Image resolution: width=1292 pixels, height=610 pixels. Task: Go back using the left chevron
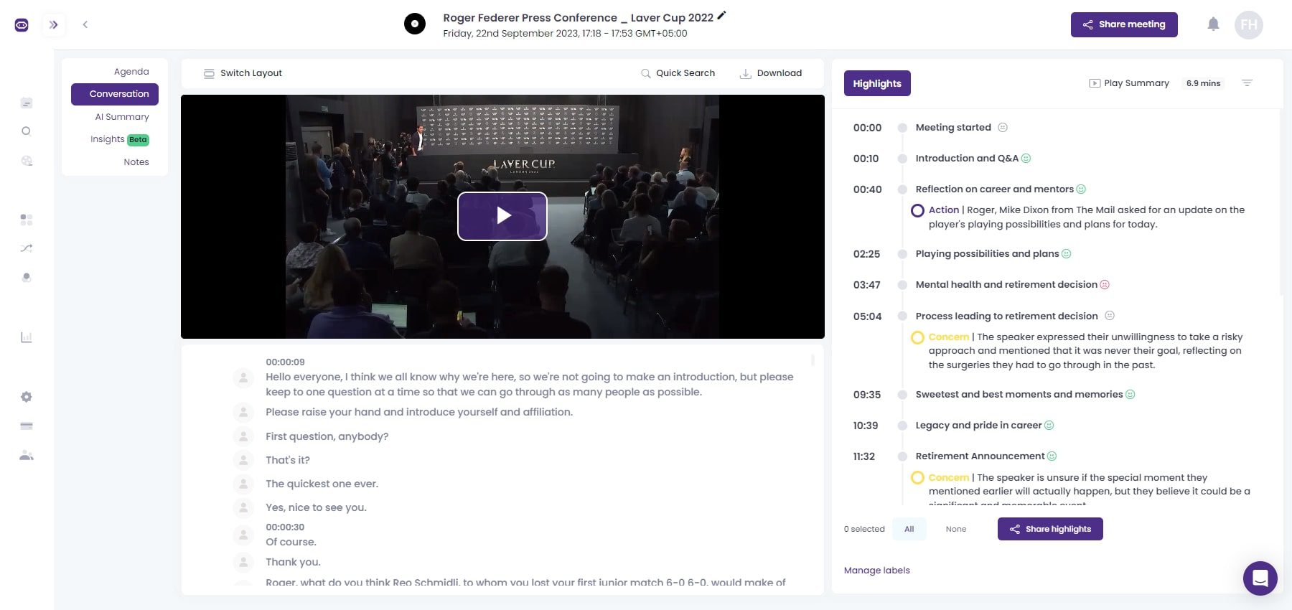point(85,24)
